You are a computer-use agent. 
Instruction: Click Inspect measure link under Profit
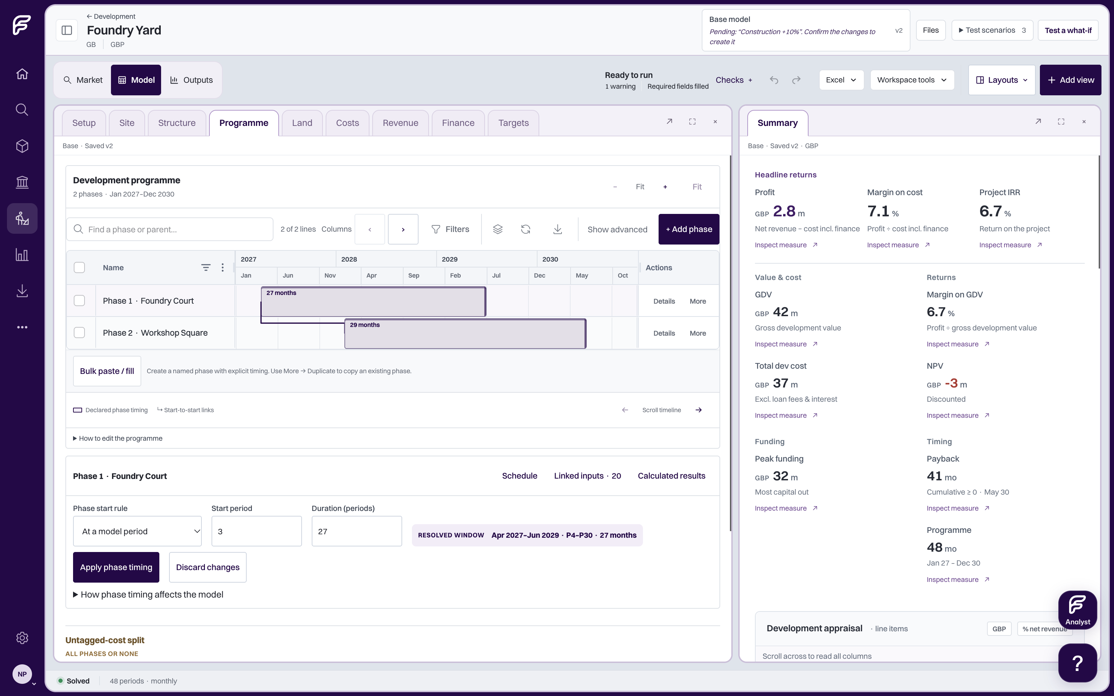pos(786,245)
